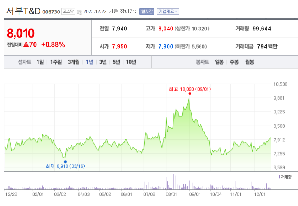Click the 7,912 y-axis price label
This screenshot has height=206, width=298.
279,140
